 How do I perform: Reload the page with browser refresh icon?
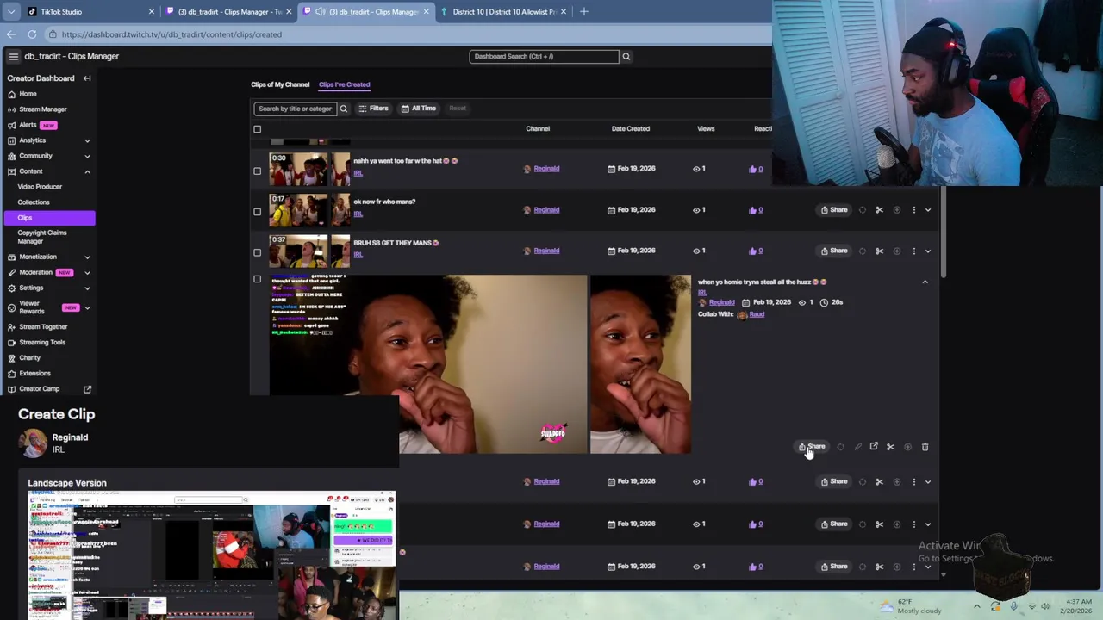(32, 34)
